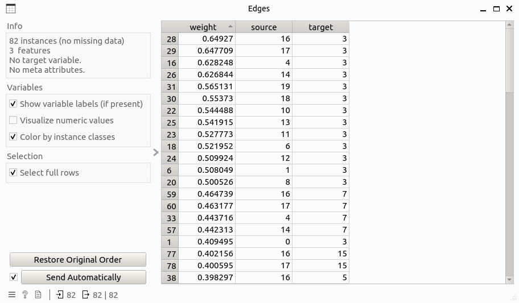519x303 pixels.
Task: Enable Visualize numeric values checkbox
Action: pyautogui.click(x=13, y=121)
